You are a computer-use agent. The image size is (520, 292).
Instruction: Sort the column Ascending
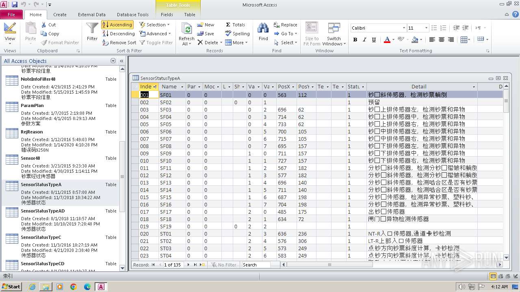117,25
